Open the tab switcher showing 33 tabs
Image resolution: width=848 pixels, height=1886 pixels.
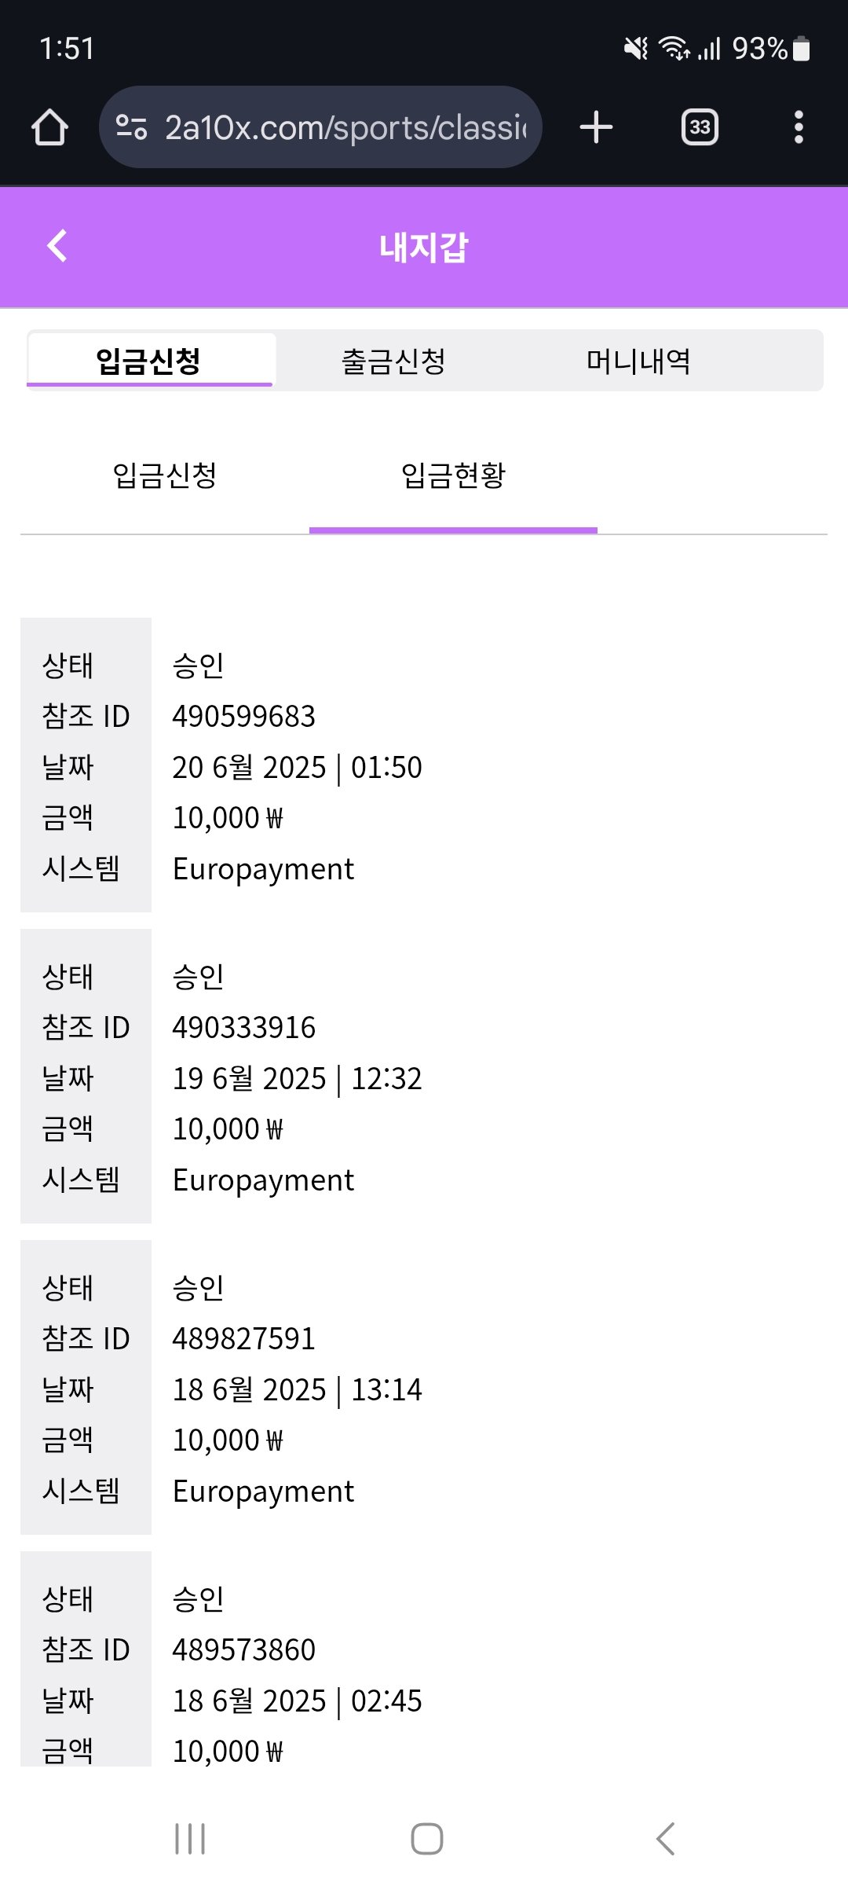pos(700,127)
